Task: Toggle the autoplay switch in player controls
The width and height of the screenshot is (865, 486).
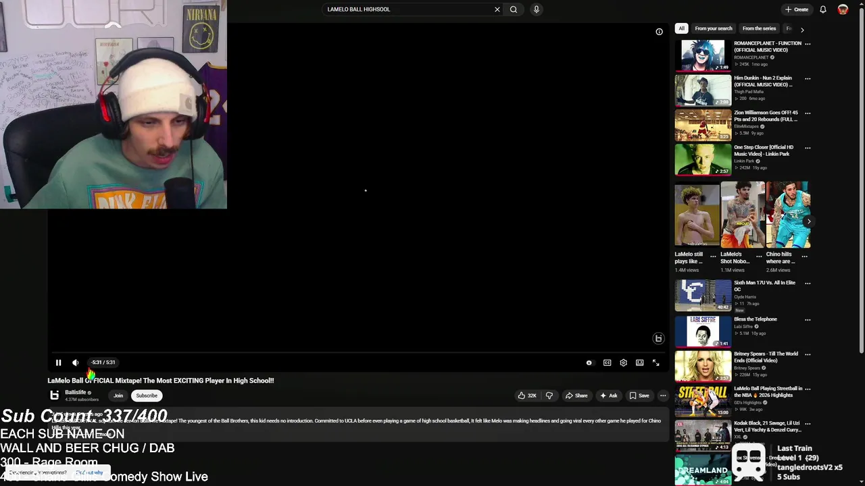Action: tap(589, 362)
